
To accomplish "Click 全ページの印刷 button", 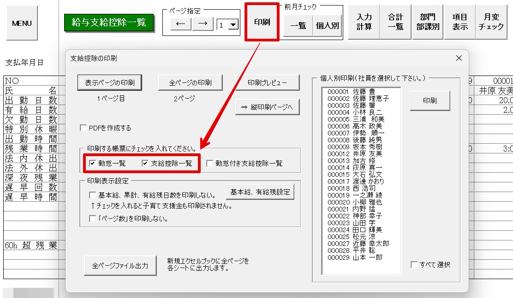I will 190,82.
